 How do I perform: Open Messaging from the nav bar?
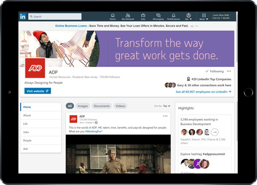tap(158, 17)
